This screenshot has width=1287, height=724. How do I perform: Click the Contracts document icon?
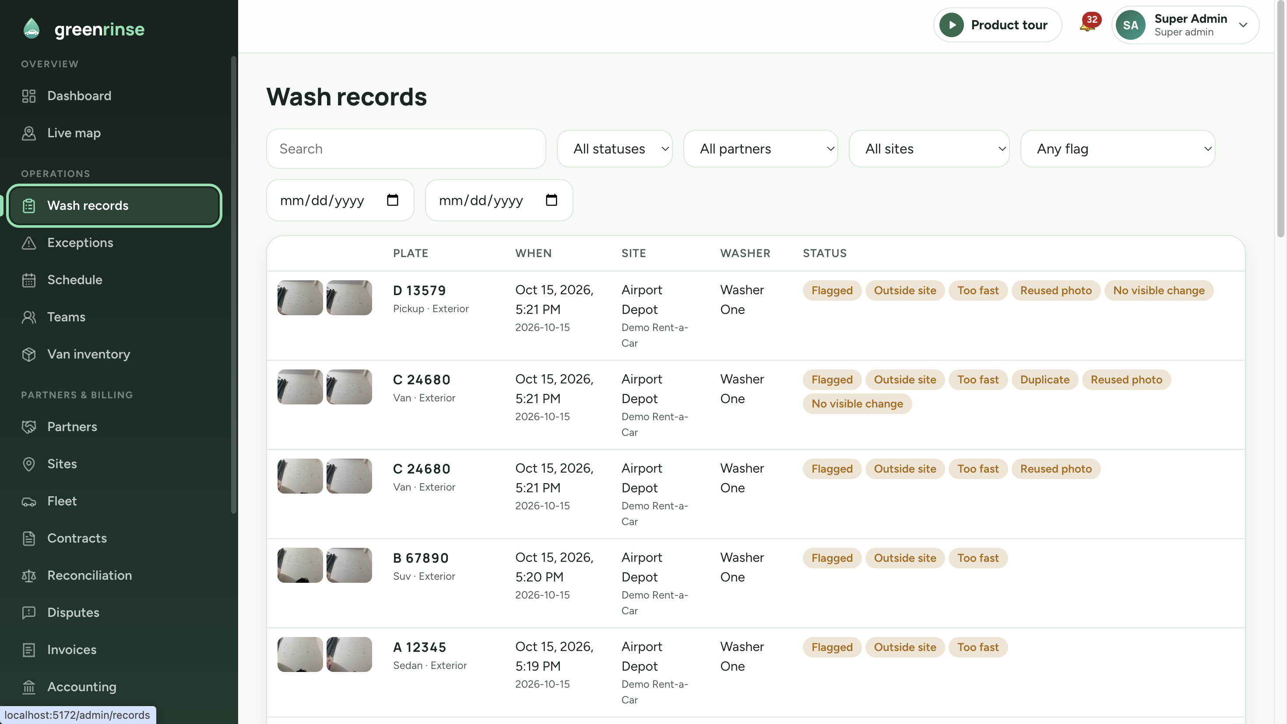(29, 538)
